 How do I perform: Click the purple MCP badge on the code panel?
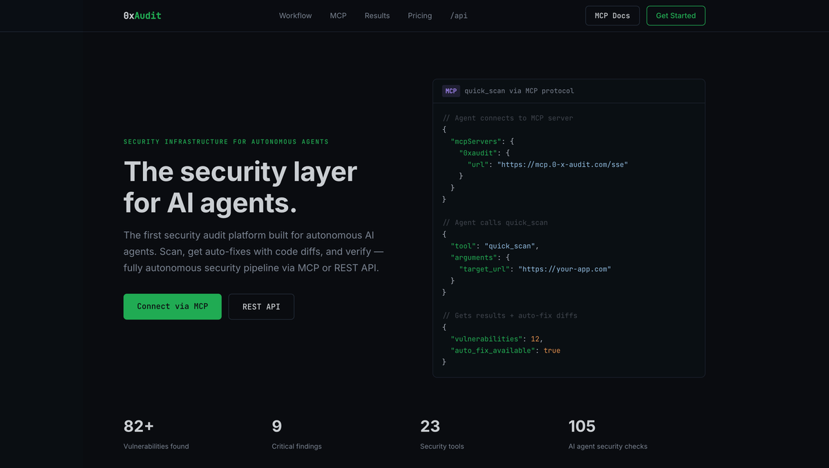450,90
